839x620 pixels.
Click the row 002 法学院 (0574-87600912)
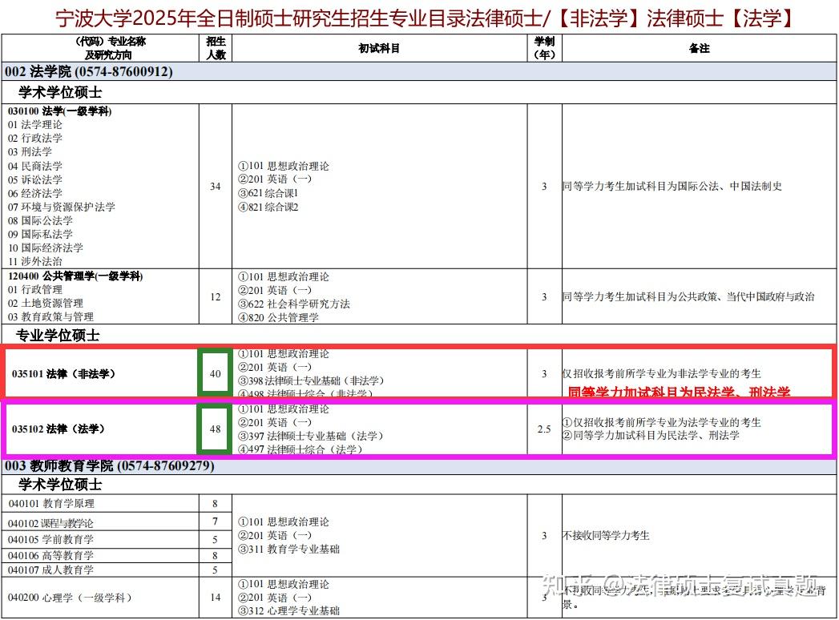click(x=419, y=71)
